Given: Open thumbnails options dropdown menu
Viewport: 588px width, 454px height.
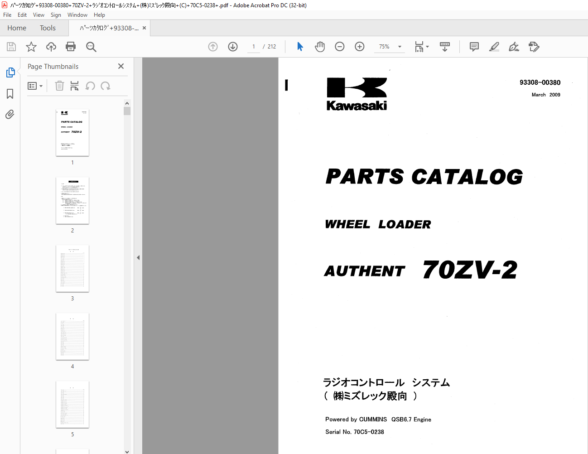Looking at the screenshot, I should point(35,86).
